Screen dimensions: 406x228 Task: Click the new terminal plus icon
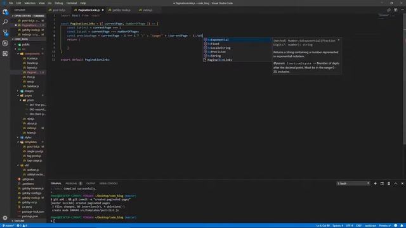(x=375, y=184)
